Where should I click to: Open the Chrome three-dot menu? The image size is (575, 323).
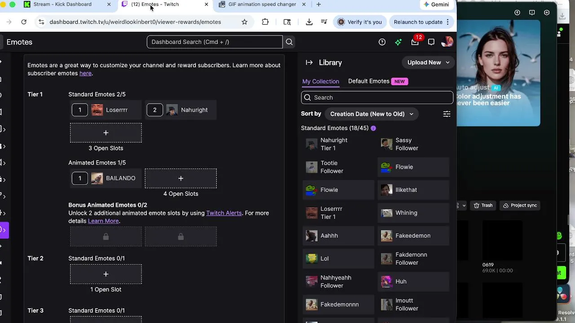pyautogui.click(x=447, y=22)
